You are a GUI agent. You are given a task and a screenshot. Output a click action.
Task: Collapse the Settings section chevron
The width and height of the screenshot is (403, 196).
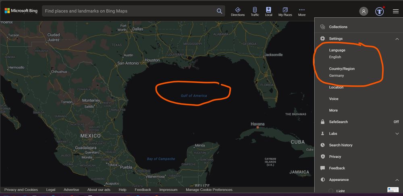click(397, 39)
